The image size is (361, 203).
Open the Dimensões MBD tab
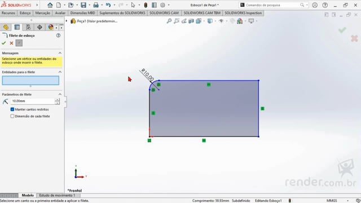82,13
